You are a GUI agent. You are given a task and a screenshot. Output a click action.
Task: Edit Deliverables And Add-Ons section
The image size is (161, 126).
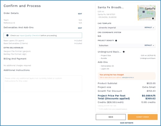tap(80, 28)
